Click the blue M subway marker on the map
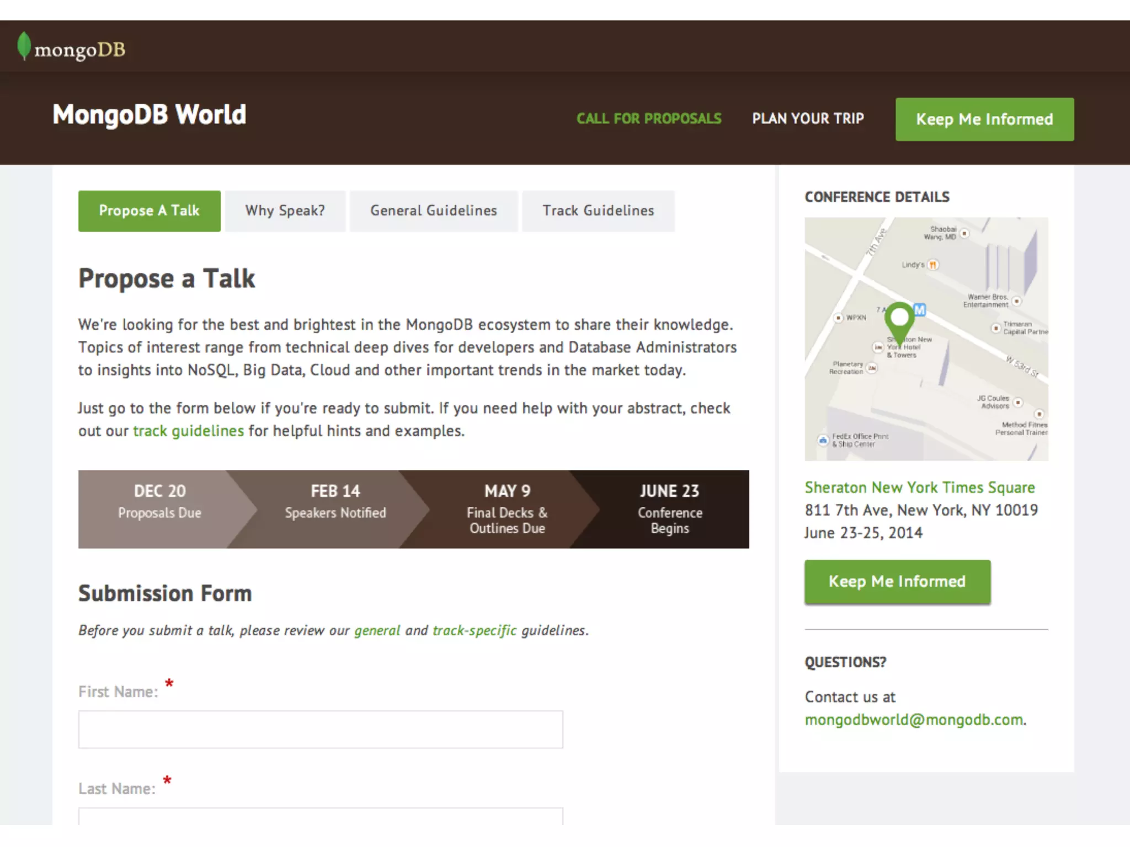This screenshot has width=1130, height=847. 919,310
